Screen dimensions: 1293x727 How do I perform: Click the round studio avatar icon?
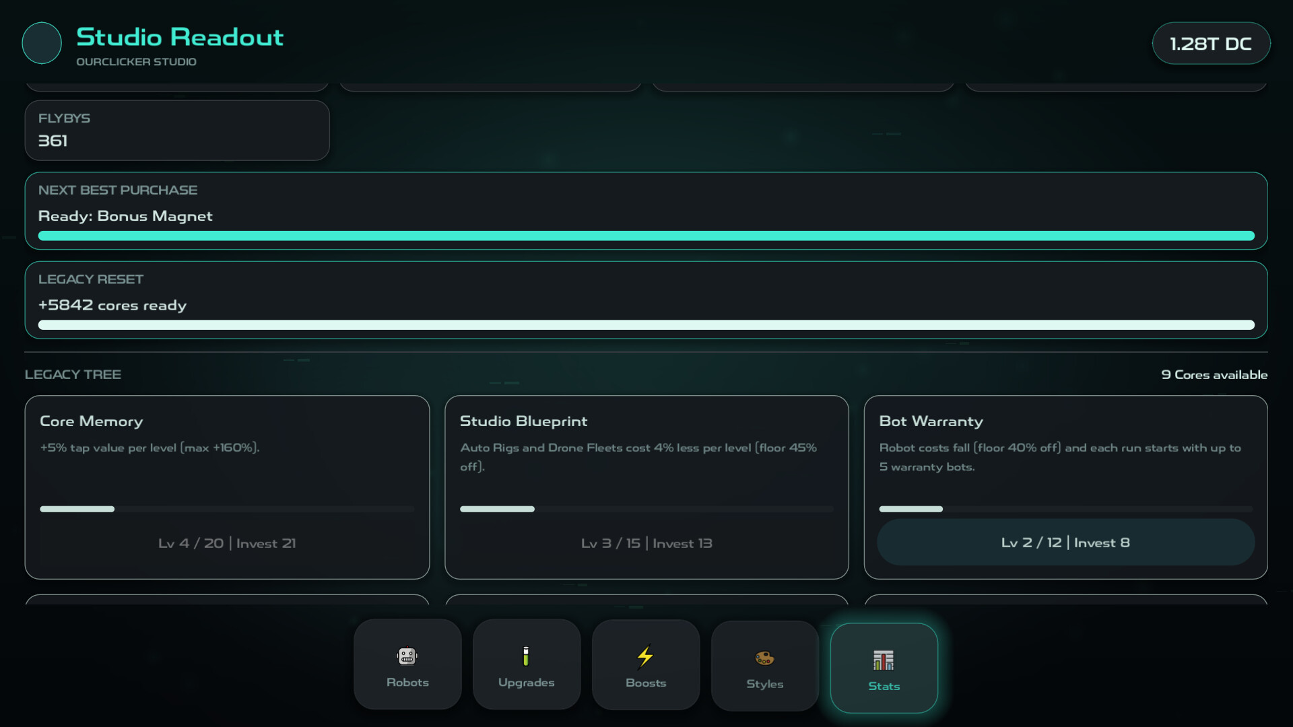42,43
